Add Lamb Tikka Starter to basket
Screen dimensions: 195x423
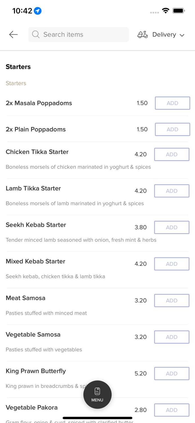172,191
